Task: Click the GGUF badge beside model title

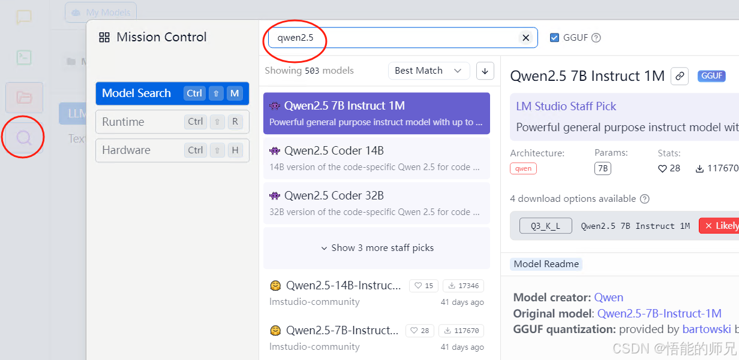Action: point(711,76)
